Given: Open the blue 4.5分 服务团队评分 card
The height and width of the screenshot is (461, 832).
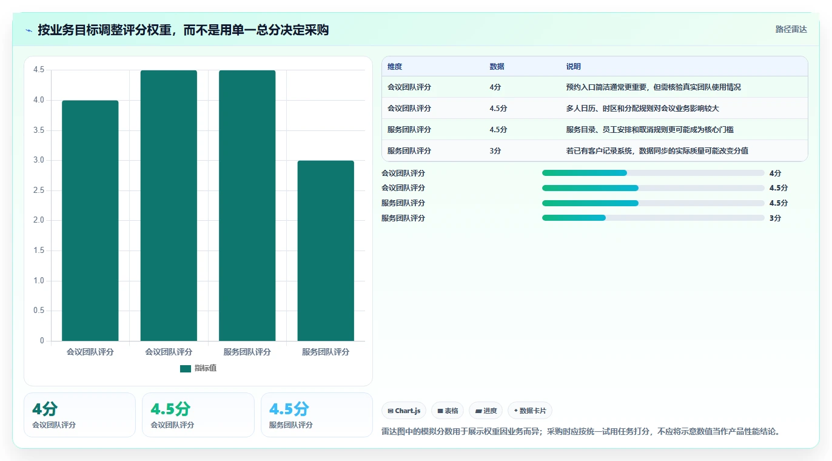Looking at the screenshot, I should coord(317,415).
